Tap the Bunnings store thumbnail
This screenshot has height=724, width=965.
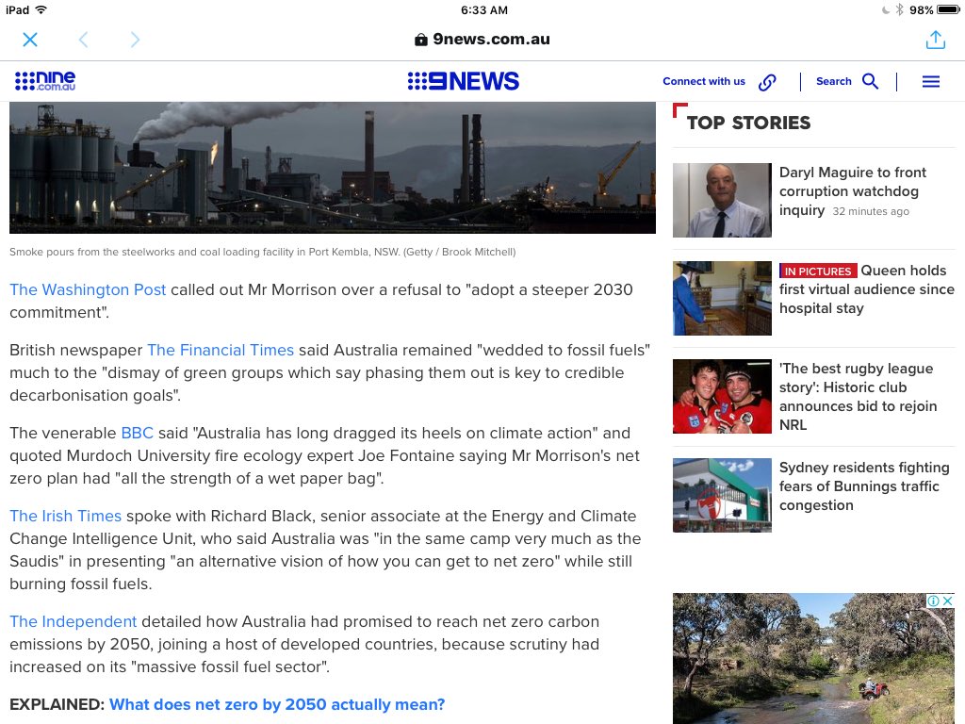point(722,495)
